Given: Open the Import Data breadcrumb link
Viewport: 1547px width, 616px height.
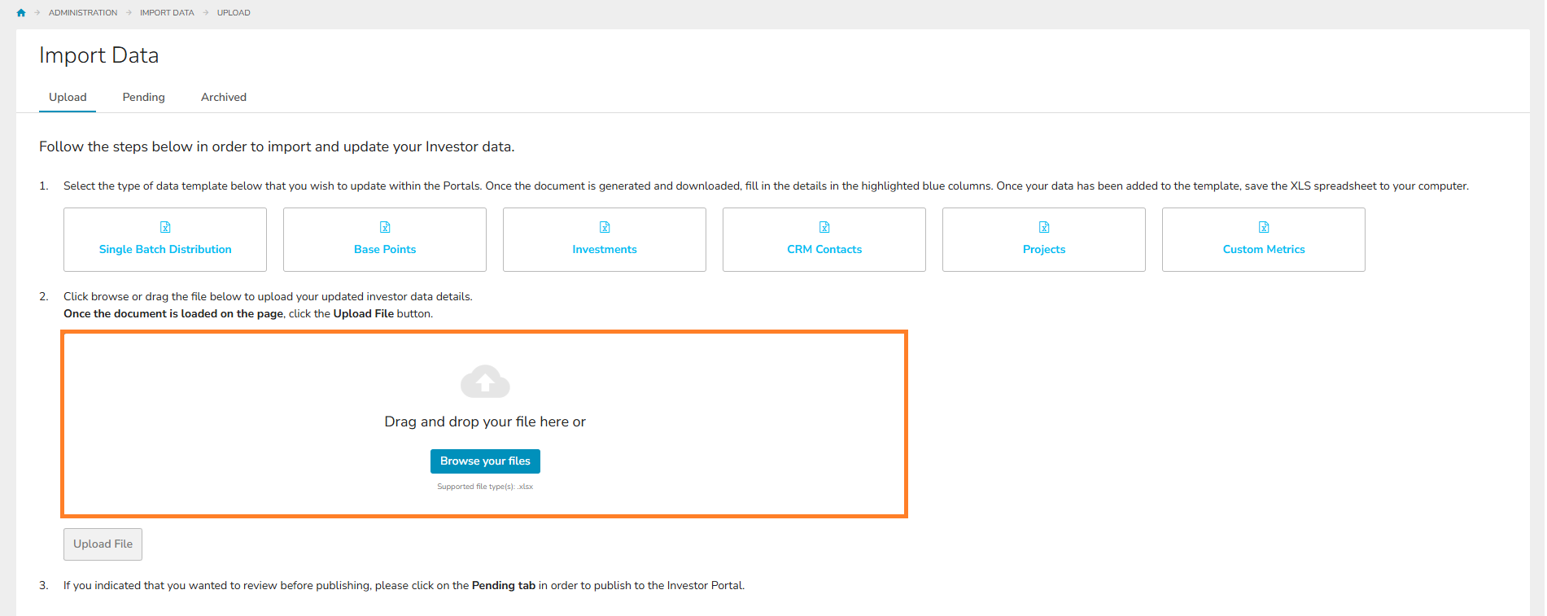Looking at the screenshot, I should tap(167, 13).
